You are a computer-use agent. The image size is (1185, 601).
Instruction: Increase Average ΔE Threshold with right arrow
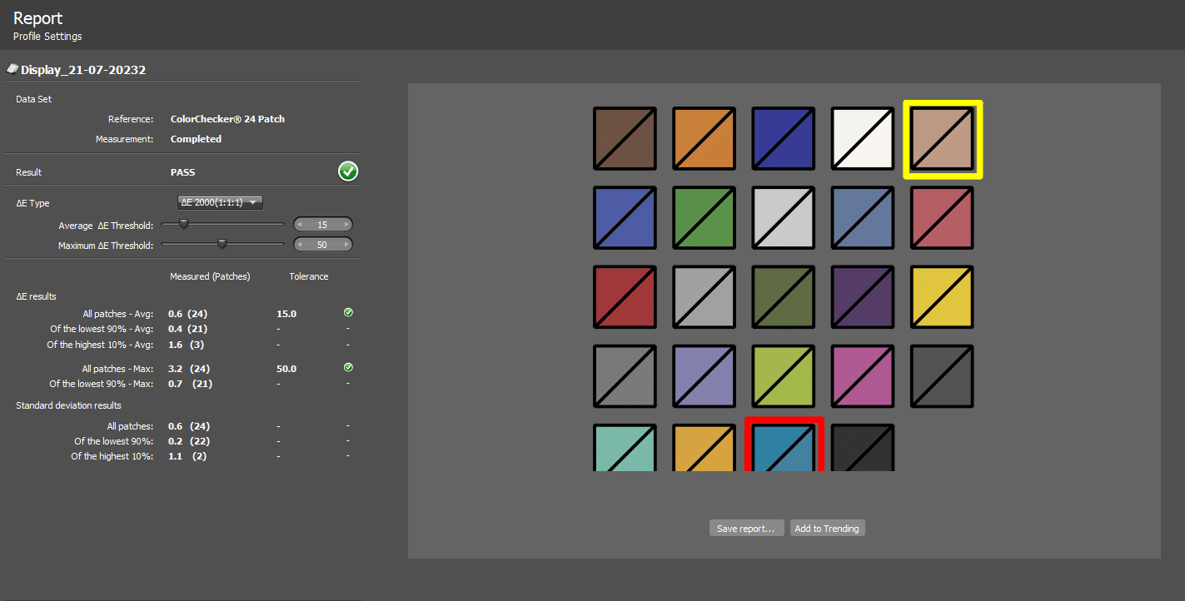click(346, 225)
